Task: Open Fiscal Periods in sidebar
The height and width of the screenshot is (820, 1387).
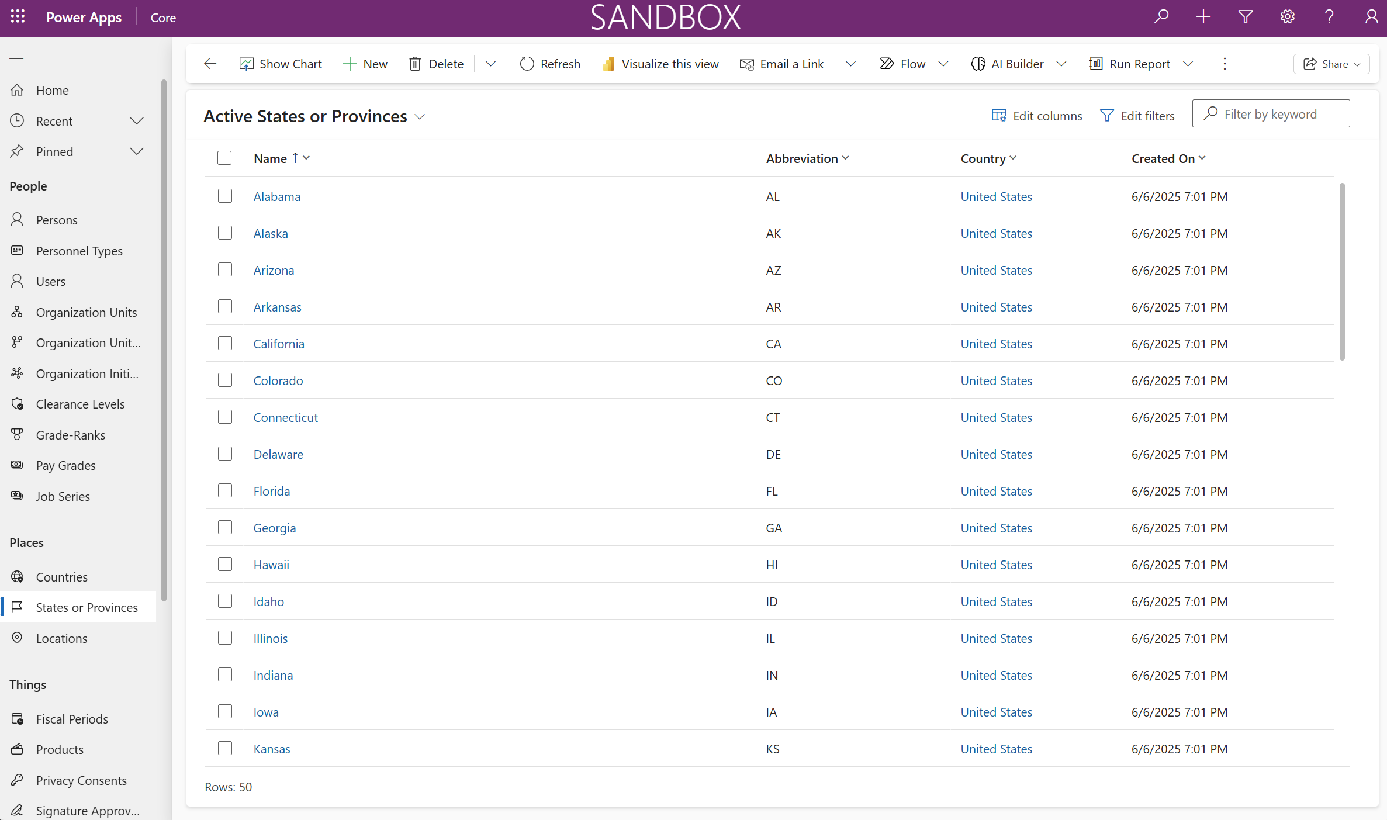Action: (78, 719)
